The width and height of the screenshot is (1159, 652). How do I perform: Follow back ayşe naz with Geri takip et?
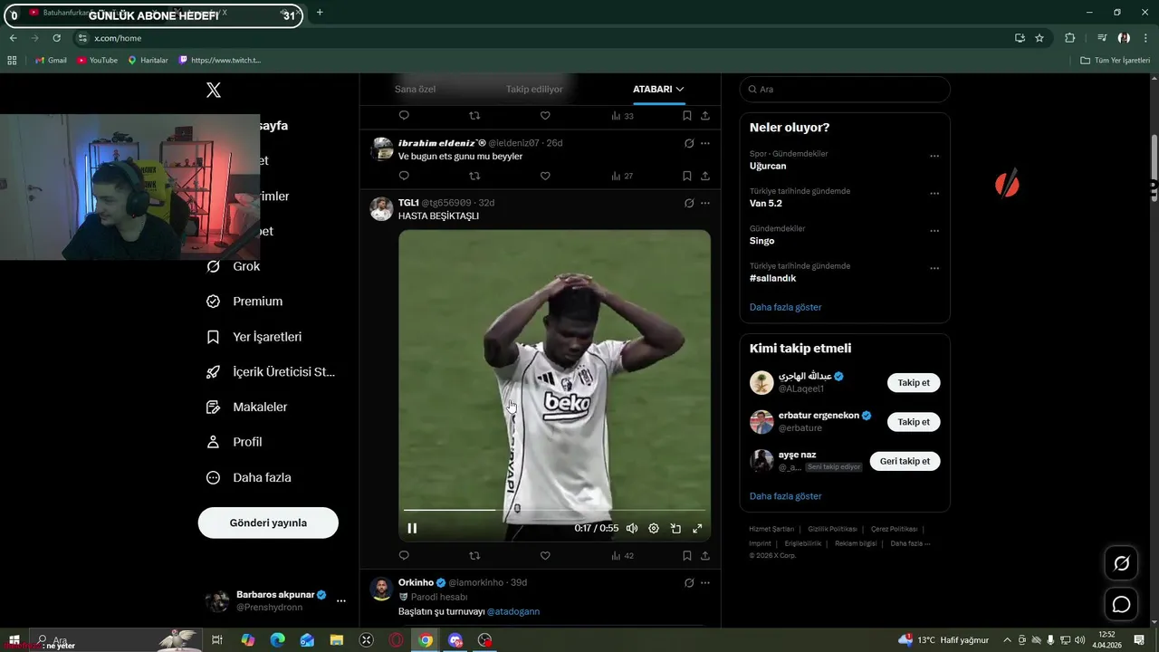coord(905,461)
